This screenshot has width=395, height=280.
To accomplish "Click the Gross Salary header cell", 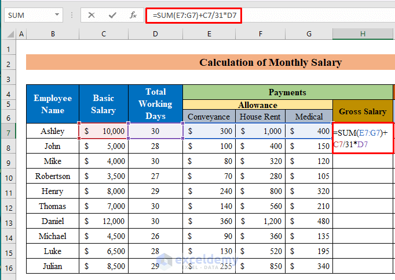I will click(363, 111).
